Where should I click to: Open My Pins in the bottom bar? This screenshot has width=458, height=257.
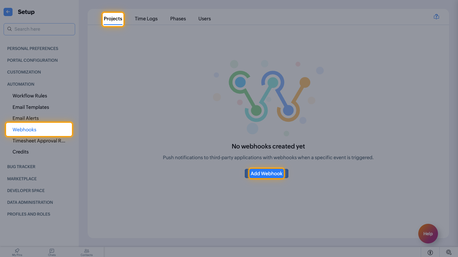click(x=17, y=252)
